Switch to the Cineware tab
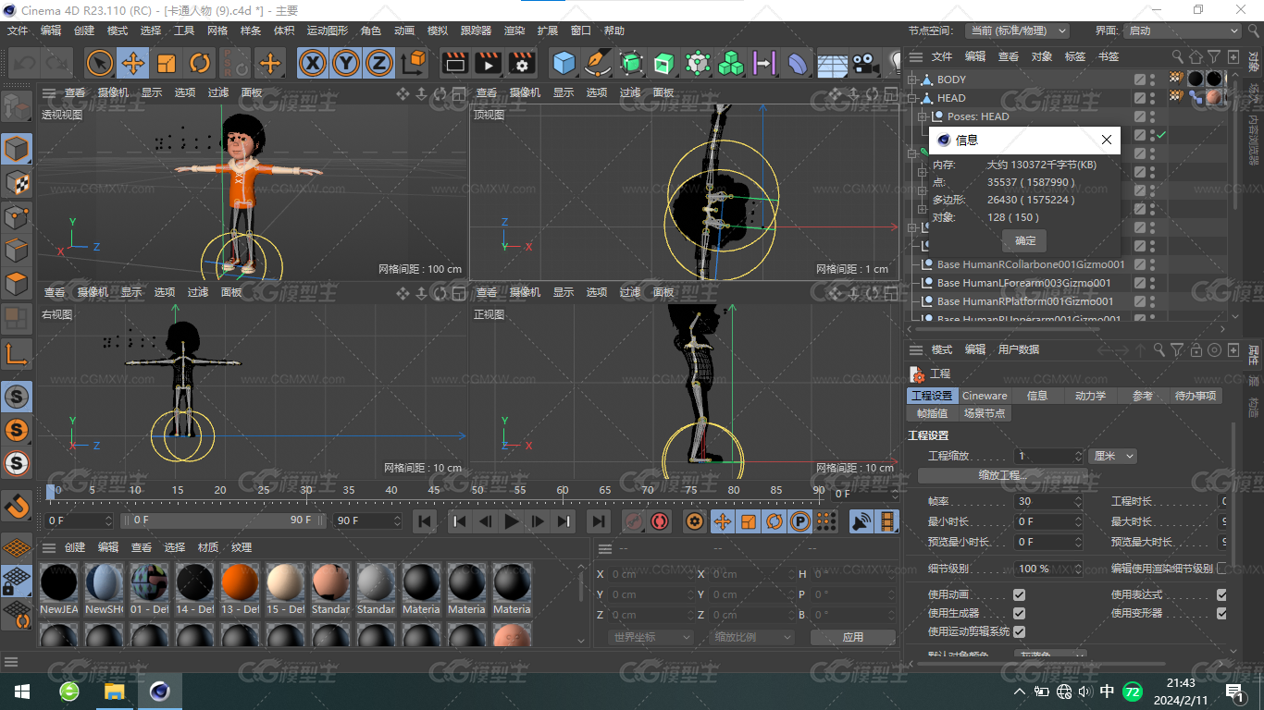This screenshot has height=710, width=1264. point(985,396)
